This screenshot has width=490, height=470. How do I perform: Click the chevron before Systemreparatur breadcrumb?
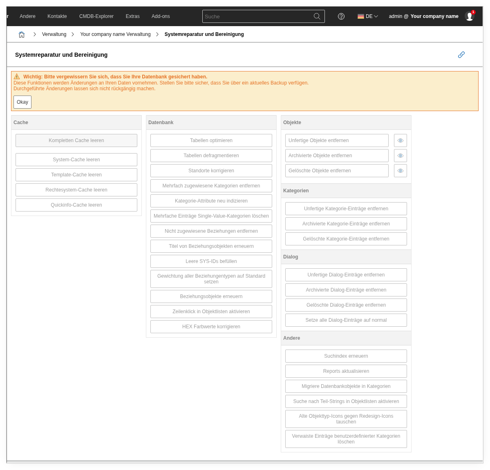157,34
